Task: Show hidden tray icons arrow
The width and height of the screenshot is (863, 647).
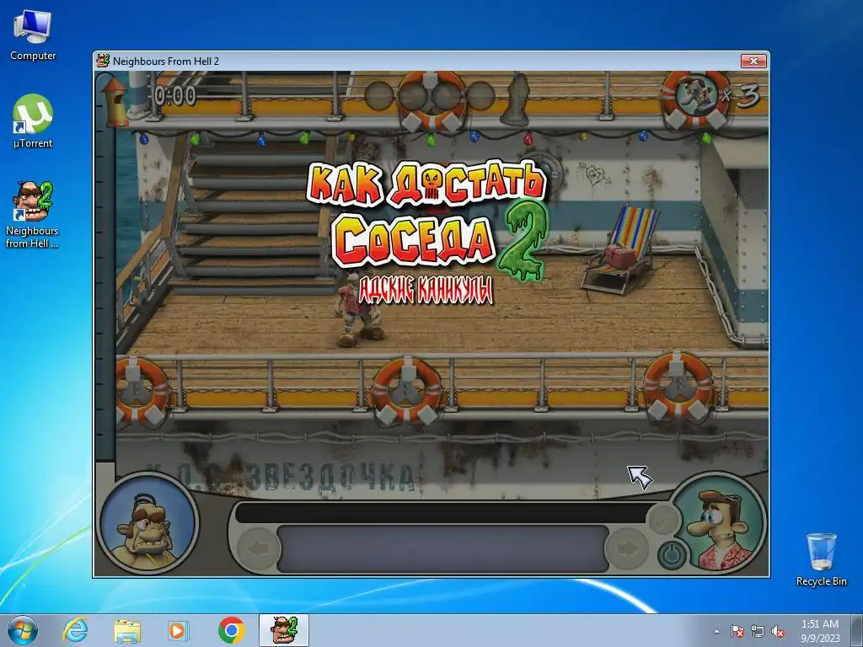Action: coord(716,631)
